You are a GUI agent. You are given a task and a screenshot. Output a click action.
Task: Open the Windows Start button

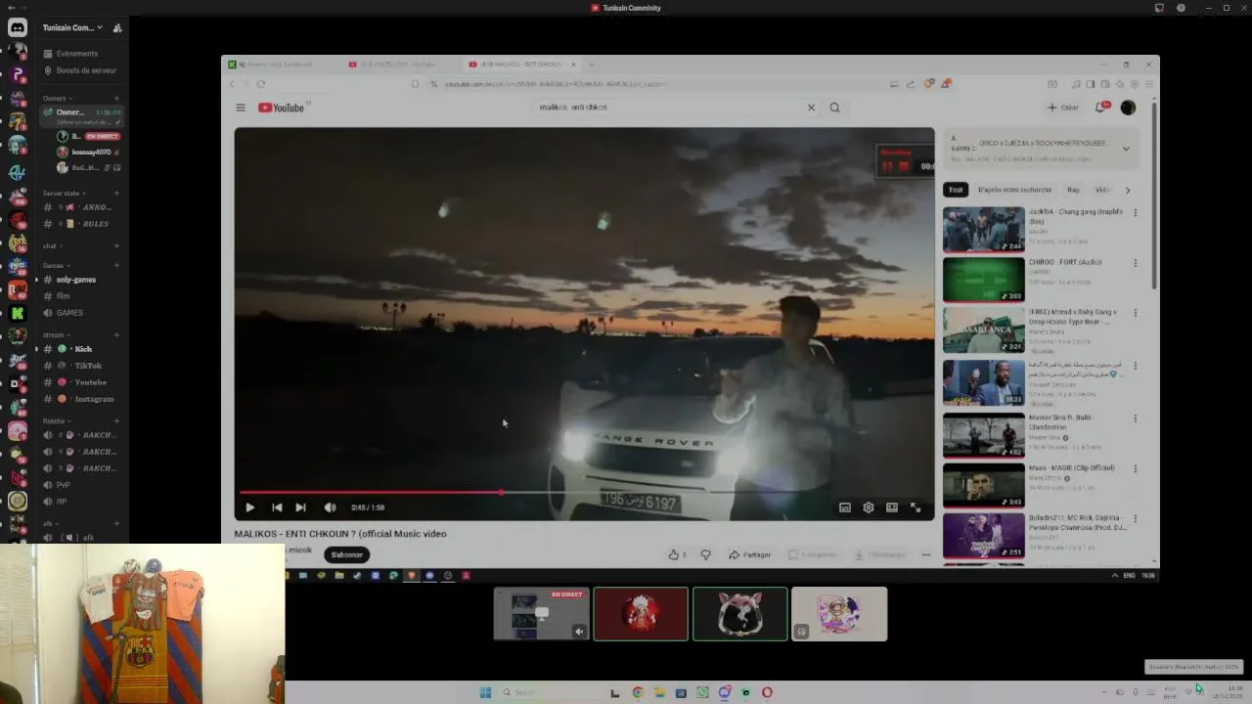coord(485,692)
